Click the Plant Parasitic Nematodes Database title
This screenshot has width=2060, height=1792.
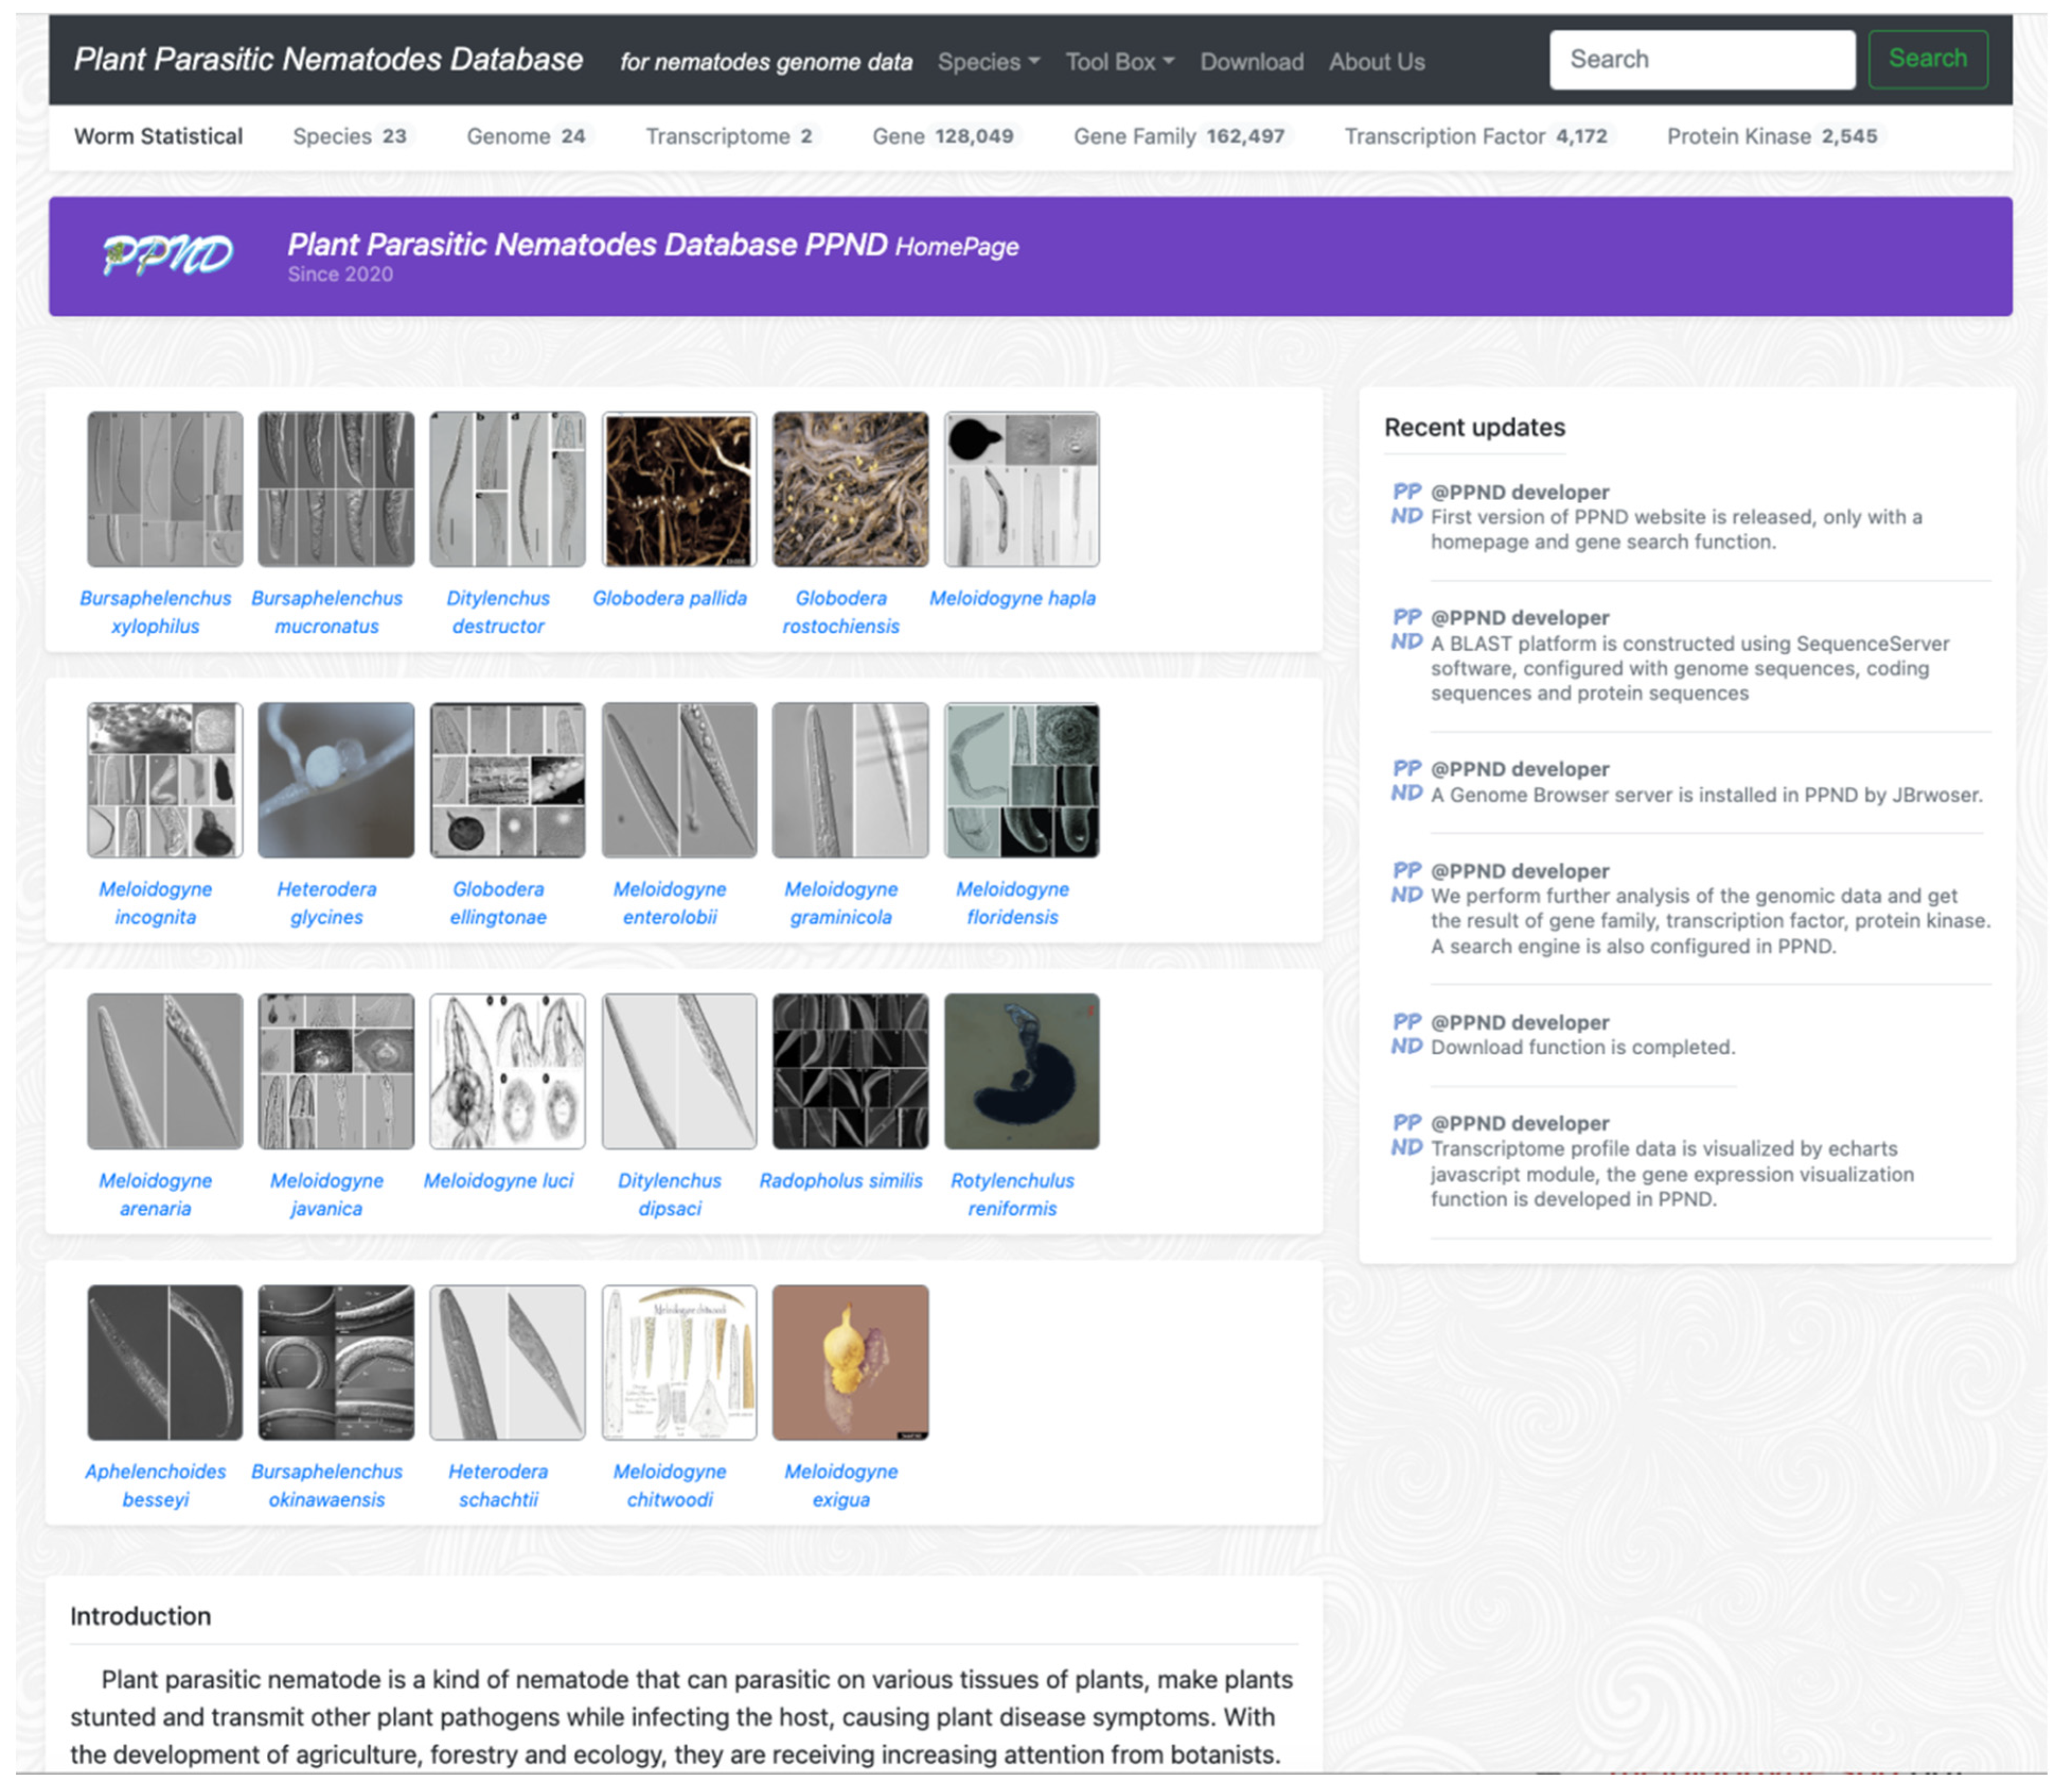click(328, 60)
